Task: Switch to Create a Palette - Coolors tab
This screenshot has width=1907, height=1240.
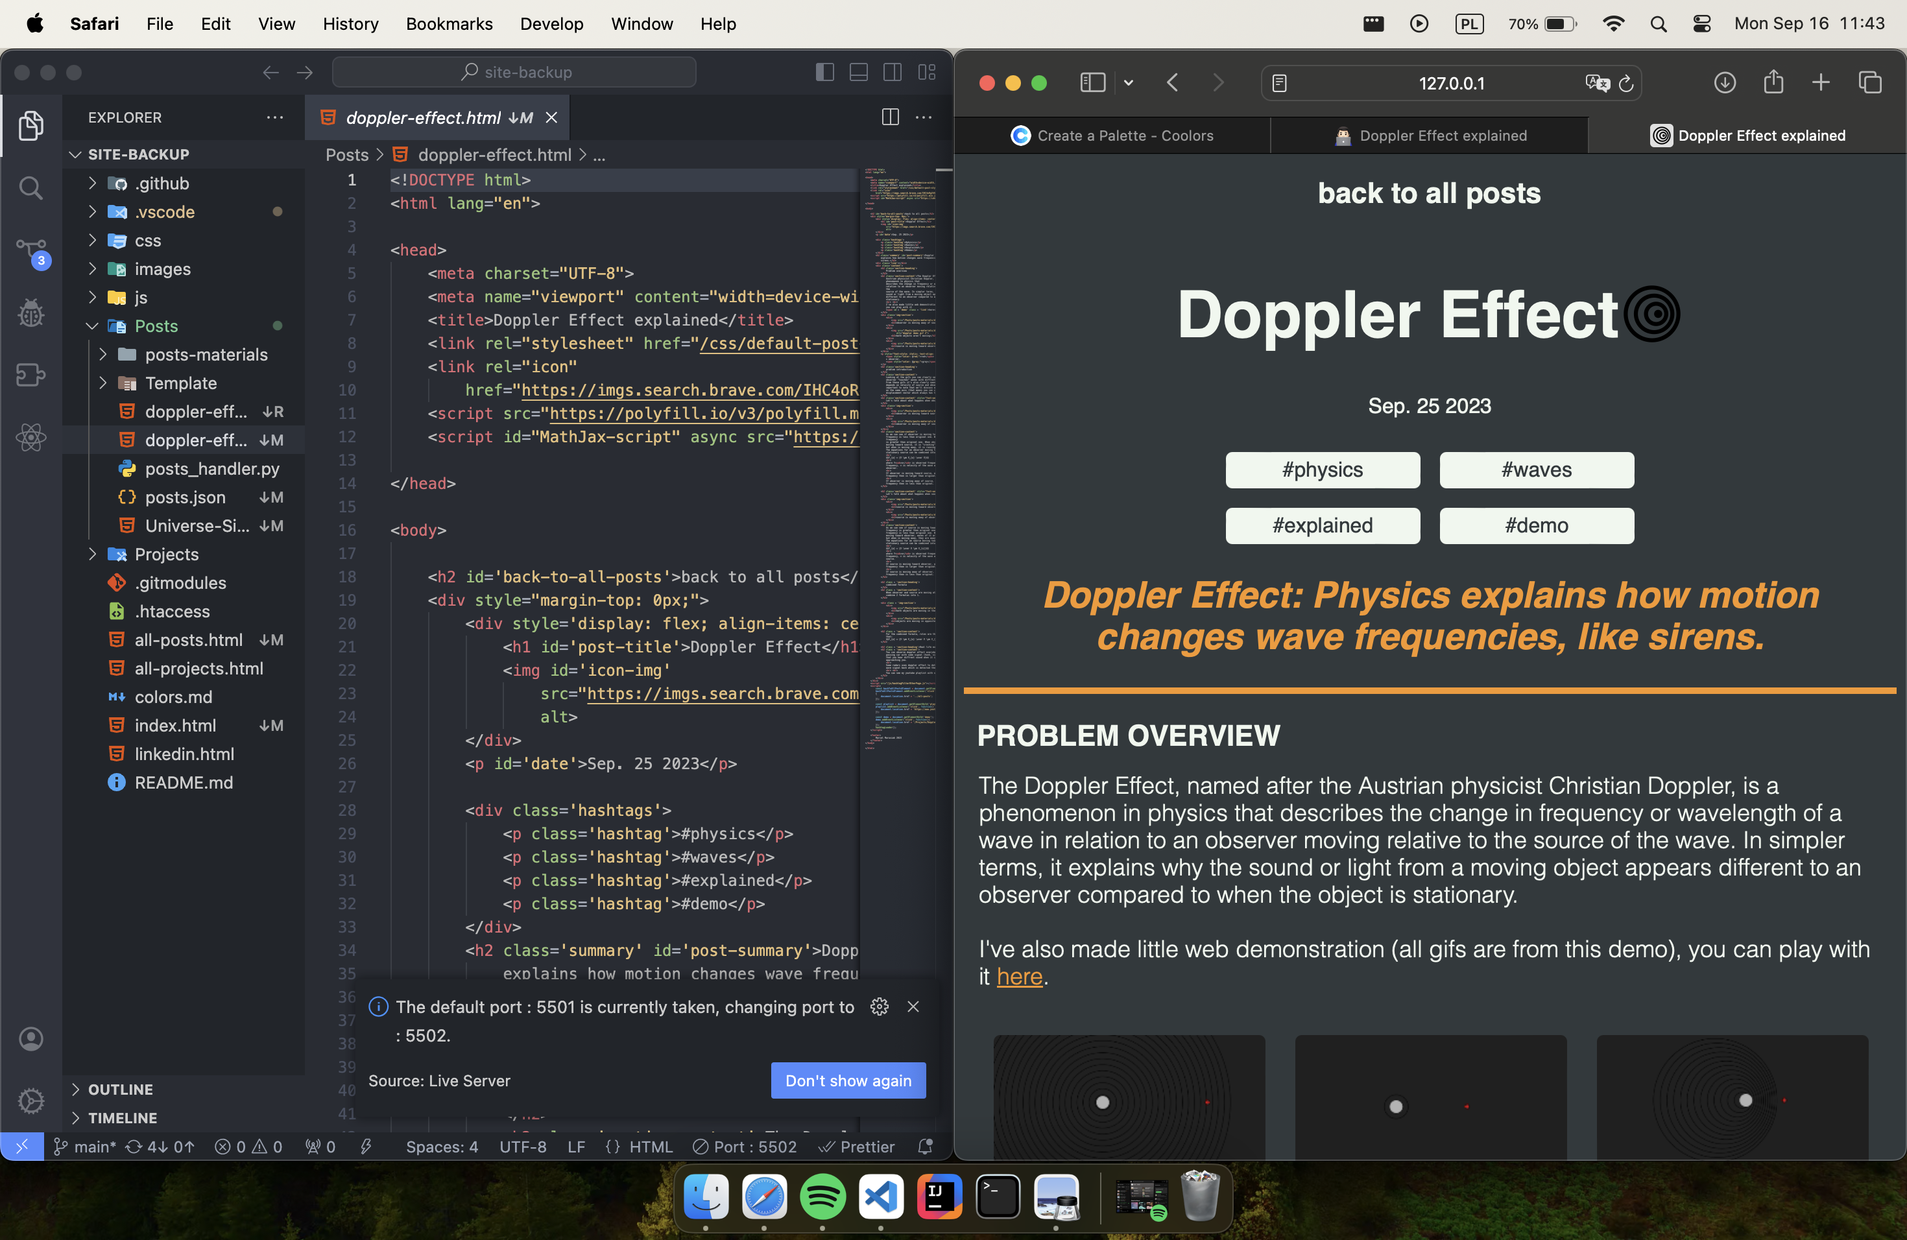Action: tap(1112, 136)
